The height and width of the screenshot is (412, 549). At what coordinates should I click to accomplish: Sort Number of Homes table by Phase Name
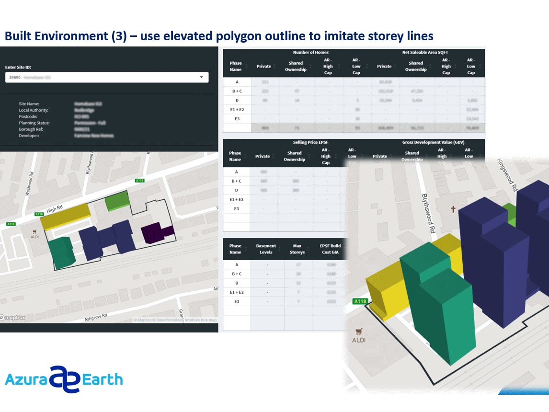click(x=236, y=66)
